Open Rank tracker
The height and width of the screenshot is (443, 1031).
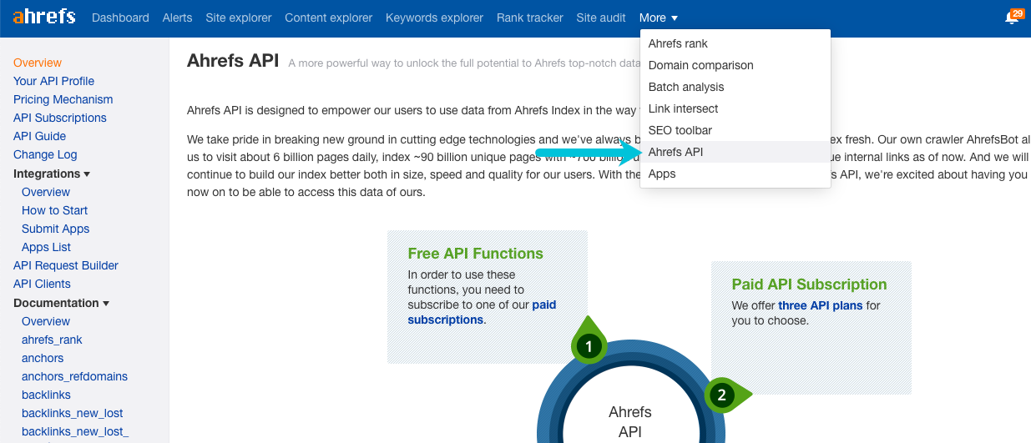point(529,18)
